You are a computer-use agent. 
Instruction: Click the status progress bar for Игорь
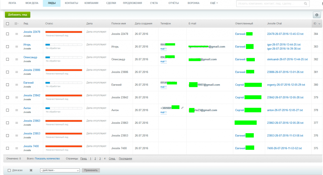coord(64,45)
